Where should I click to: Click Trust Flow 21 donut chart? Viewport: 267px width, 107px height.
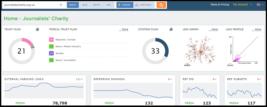22,51
